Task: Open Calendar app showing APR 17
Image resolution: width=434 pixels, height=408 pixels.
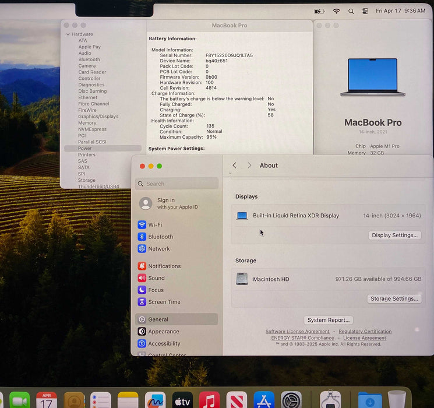Action: pos(47,400)
